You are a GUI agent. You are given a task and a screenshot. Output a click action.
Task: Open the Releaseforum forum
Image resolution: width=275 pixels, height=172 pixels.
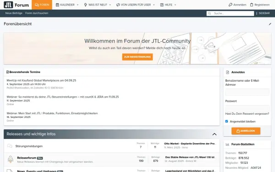27,158
